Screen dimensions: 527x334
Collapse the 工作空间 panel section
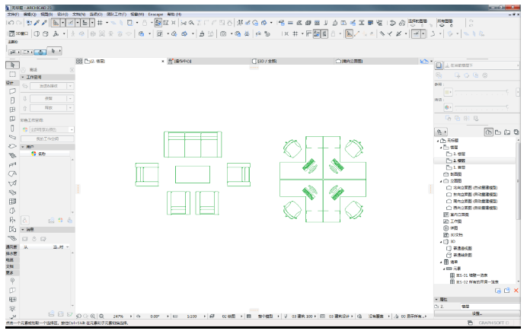click(x=23, y=77)
